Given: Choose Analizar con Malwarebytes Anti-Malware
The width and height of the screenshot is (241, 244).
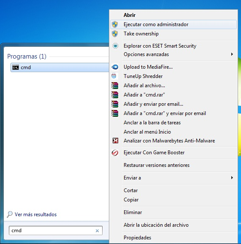Looking at the screenshot, I should [173, 141].
